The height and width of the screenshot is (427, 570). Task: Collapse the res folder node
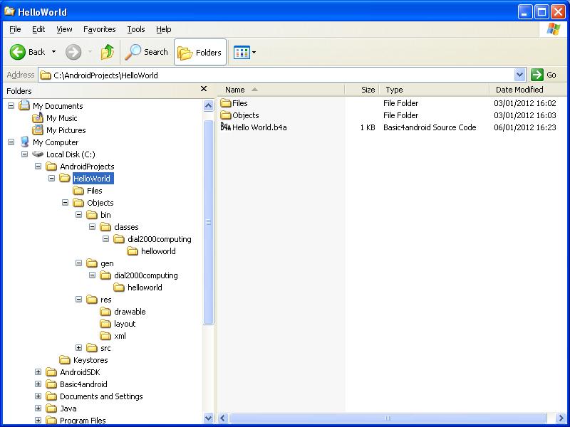click(x=79, y=299)
